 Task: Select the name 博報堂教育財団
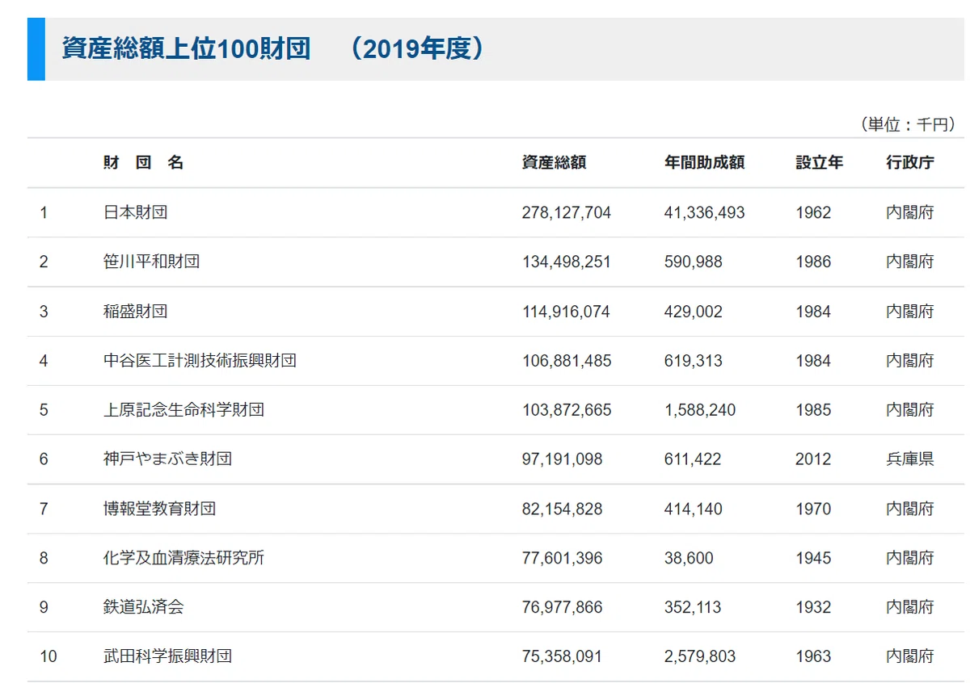(x=159, y=509)
